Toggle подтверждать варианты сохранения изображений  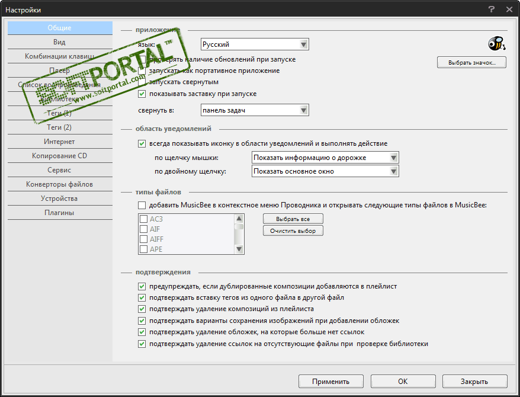click(142, 321)
